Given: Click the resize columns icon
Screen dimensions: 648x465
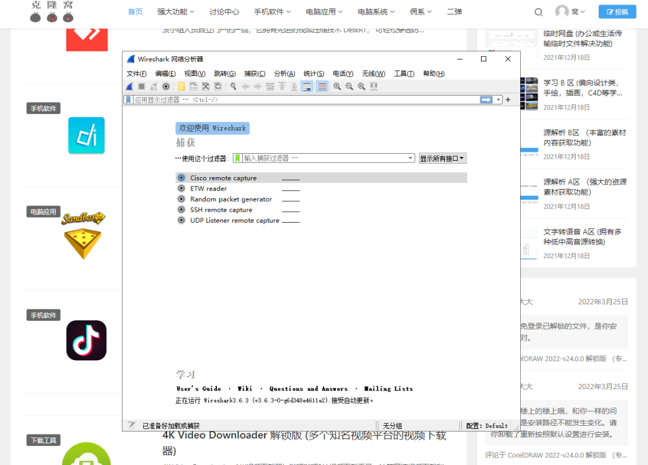Looking at the screenshot, I should 373,87.
